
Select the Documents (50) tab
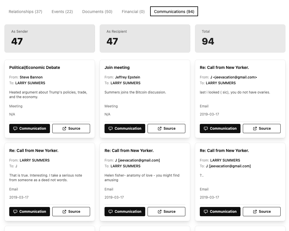[x=97, y=12]
